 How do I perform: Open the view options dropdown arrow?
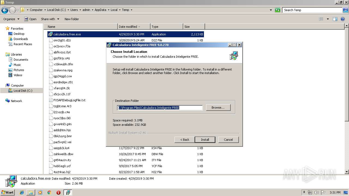(328, 19)
